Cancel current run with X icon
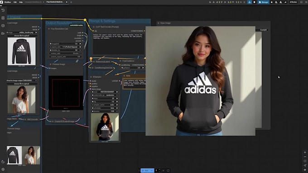The height and width of the screenshot is (173, 308). (x=163, y=170)
